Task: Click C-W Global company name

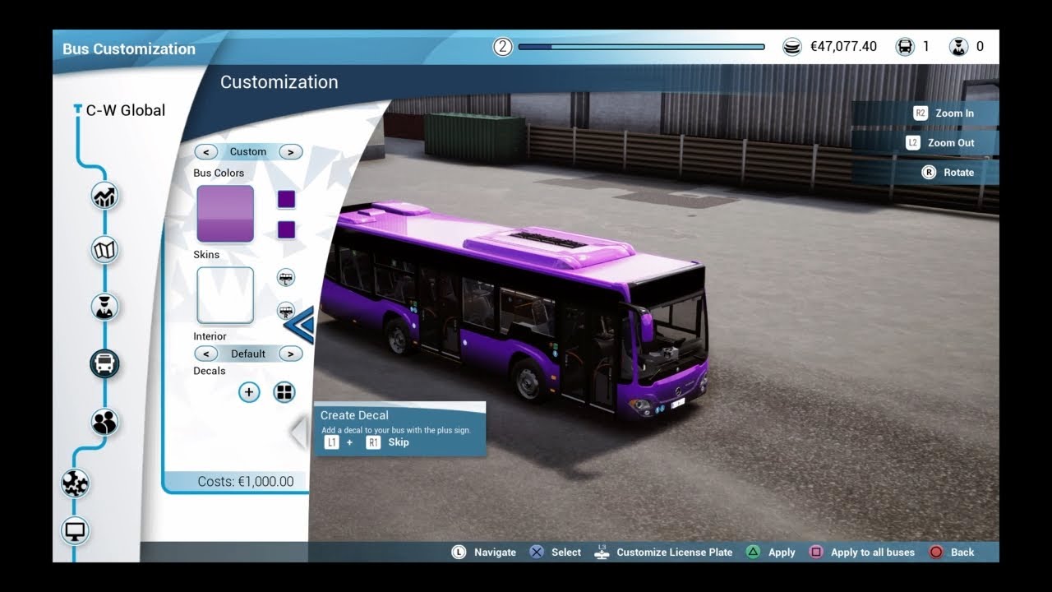Action: (126, 110)
